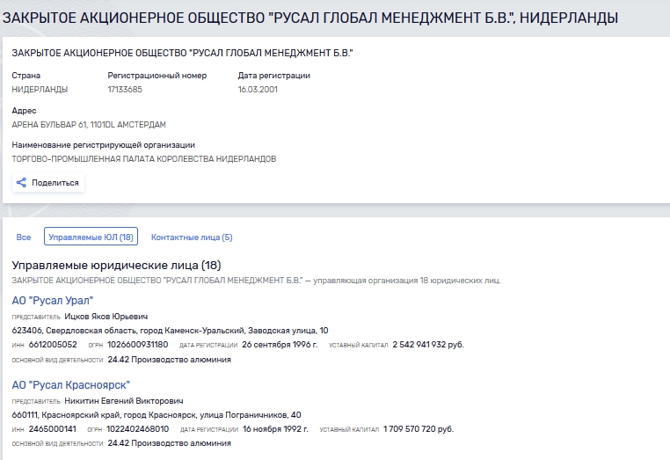Viewport: 670px width, 460px height.
Task: Click ИНН value 2465000141
Action: click(53, 429)
